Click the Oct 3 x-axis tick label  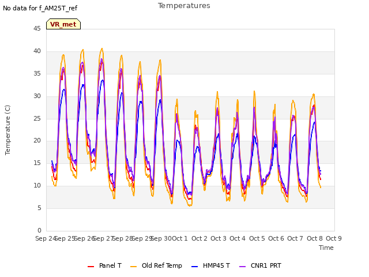(x=219, y=238)
